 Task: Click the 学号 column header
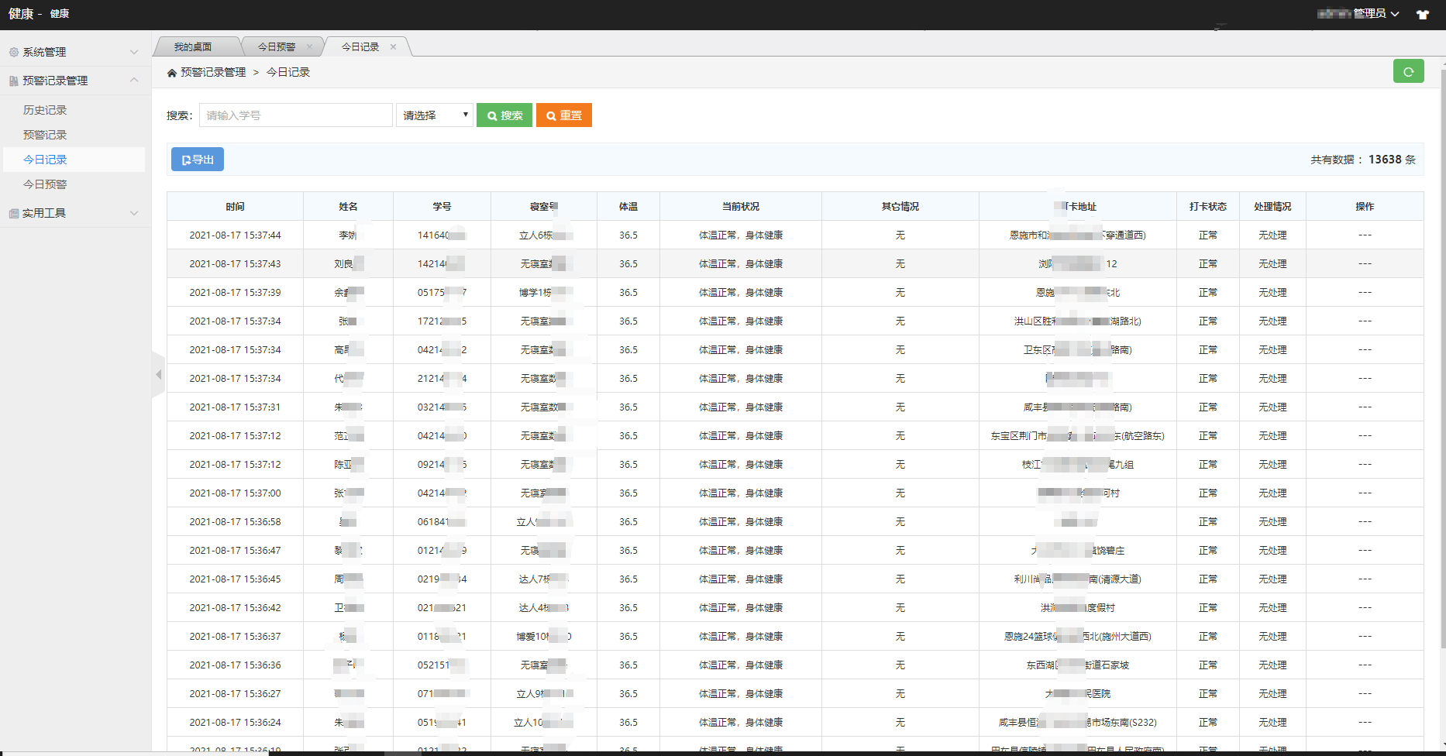[442, 207]
